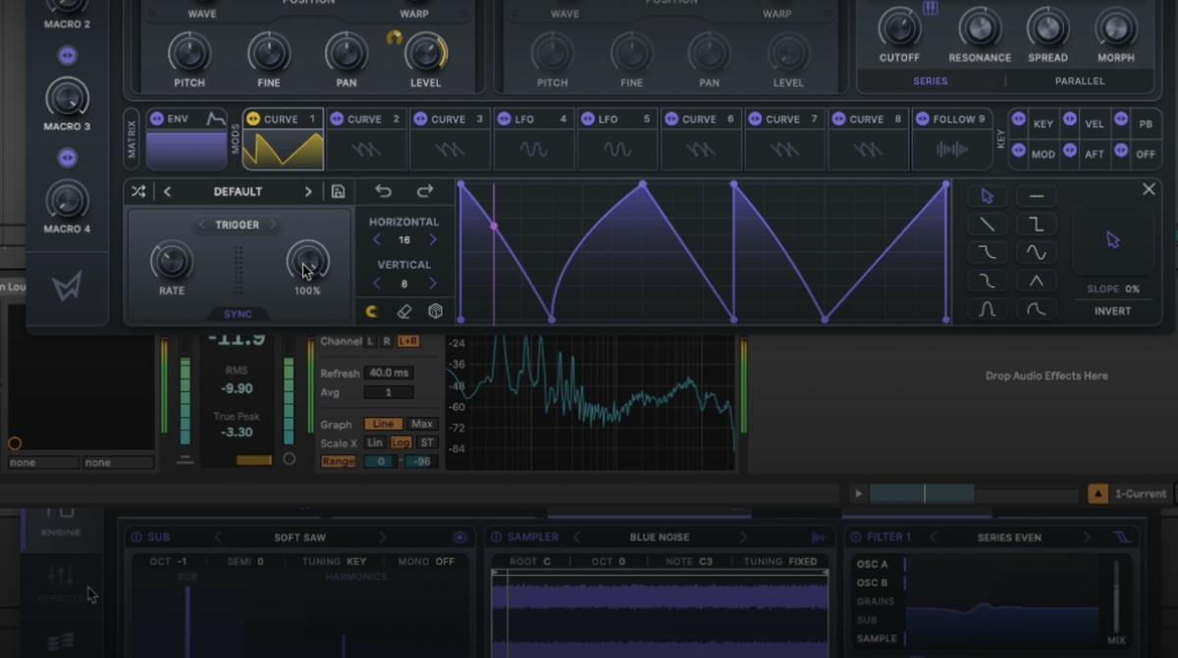Close the curve editor panel
The height and width of the screenshot is (658, 1178).
point(1149,189)
